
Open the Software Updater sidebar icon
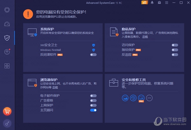tap(7, 52)
